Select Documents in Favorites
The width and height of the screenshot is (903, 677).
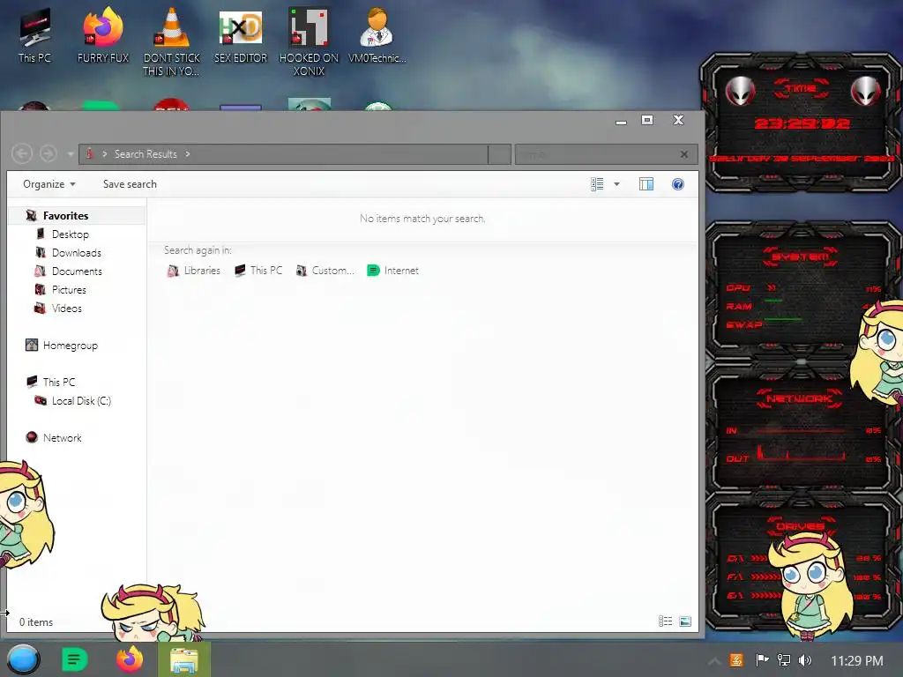coord(77,272)
